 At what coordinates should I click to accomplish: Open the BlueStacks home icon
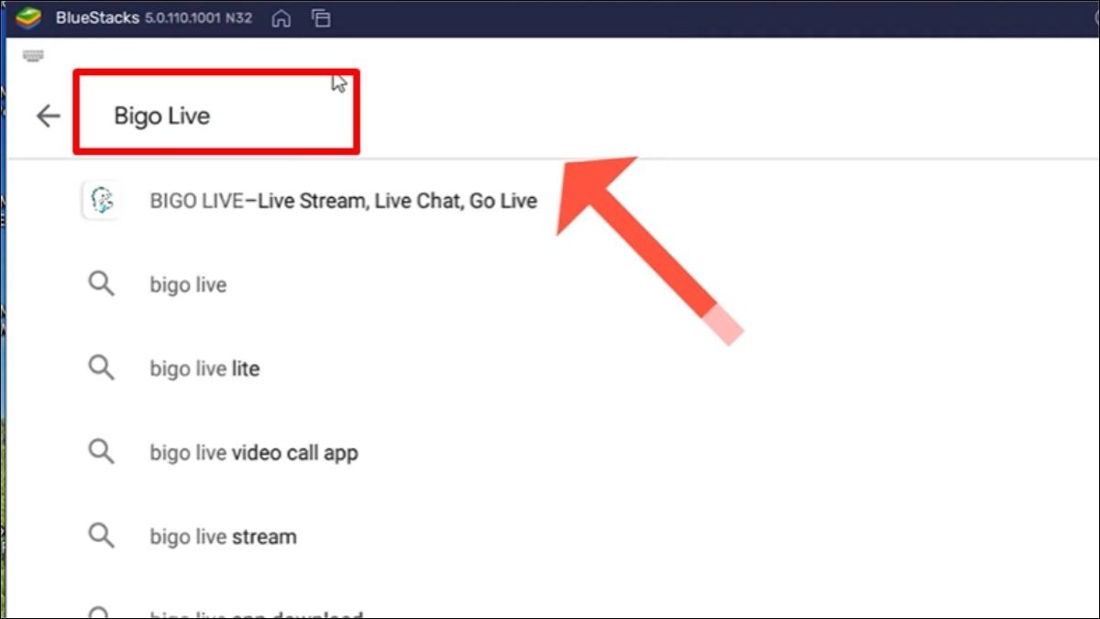coord(281,18)
